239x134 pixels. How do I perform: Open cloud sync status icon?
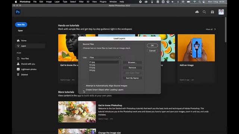pyautogui.click(x=197, y=12)
